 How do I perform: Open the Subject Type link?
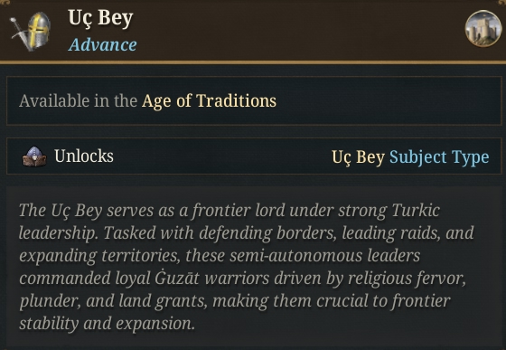(439, 157)
